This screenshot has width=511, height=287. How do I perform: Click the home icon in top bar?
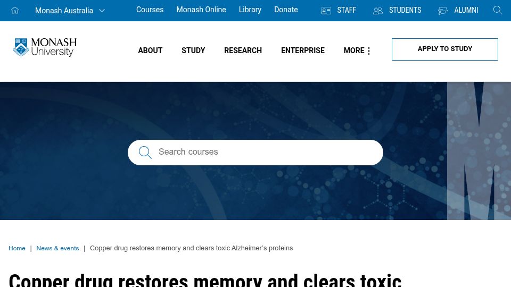15,11
